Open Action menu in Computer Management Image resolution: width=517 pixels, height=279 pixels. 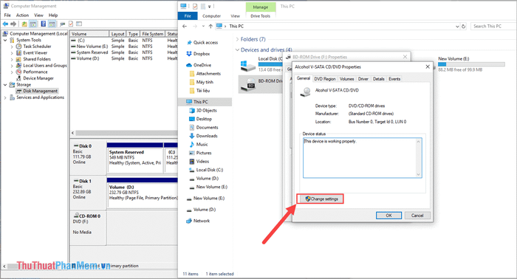[x=22, y=15]
